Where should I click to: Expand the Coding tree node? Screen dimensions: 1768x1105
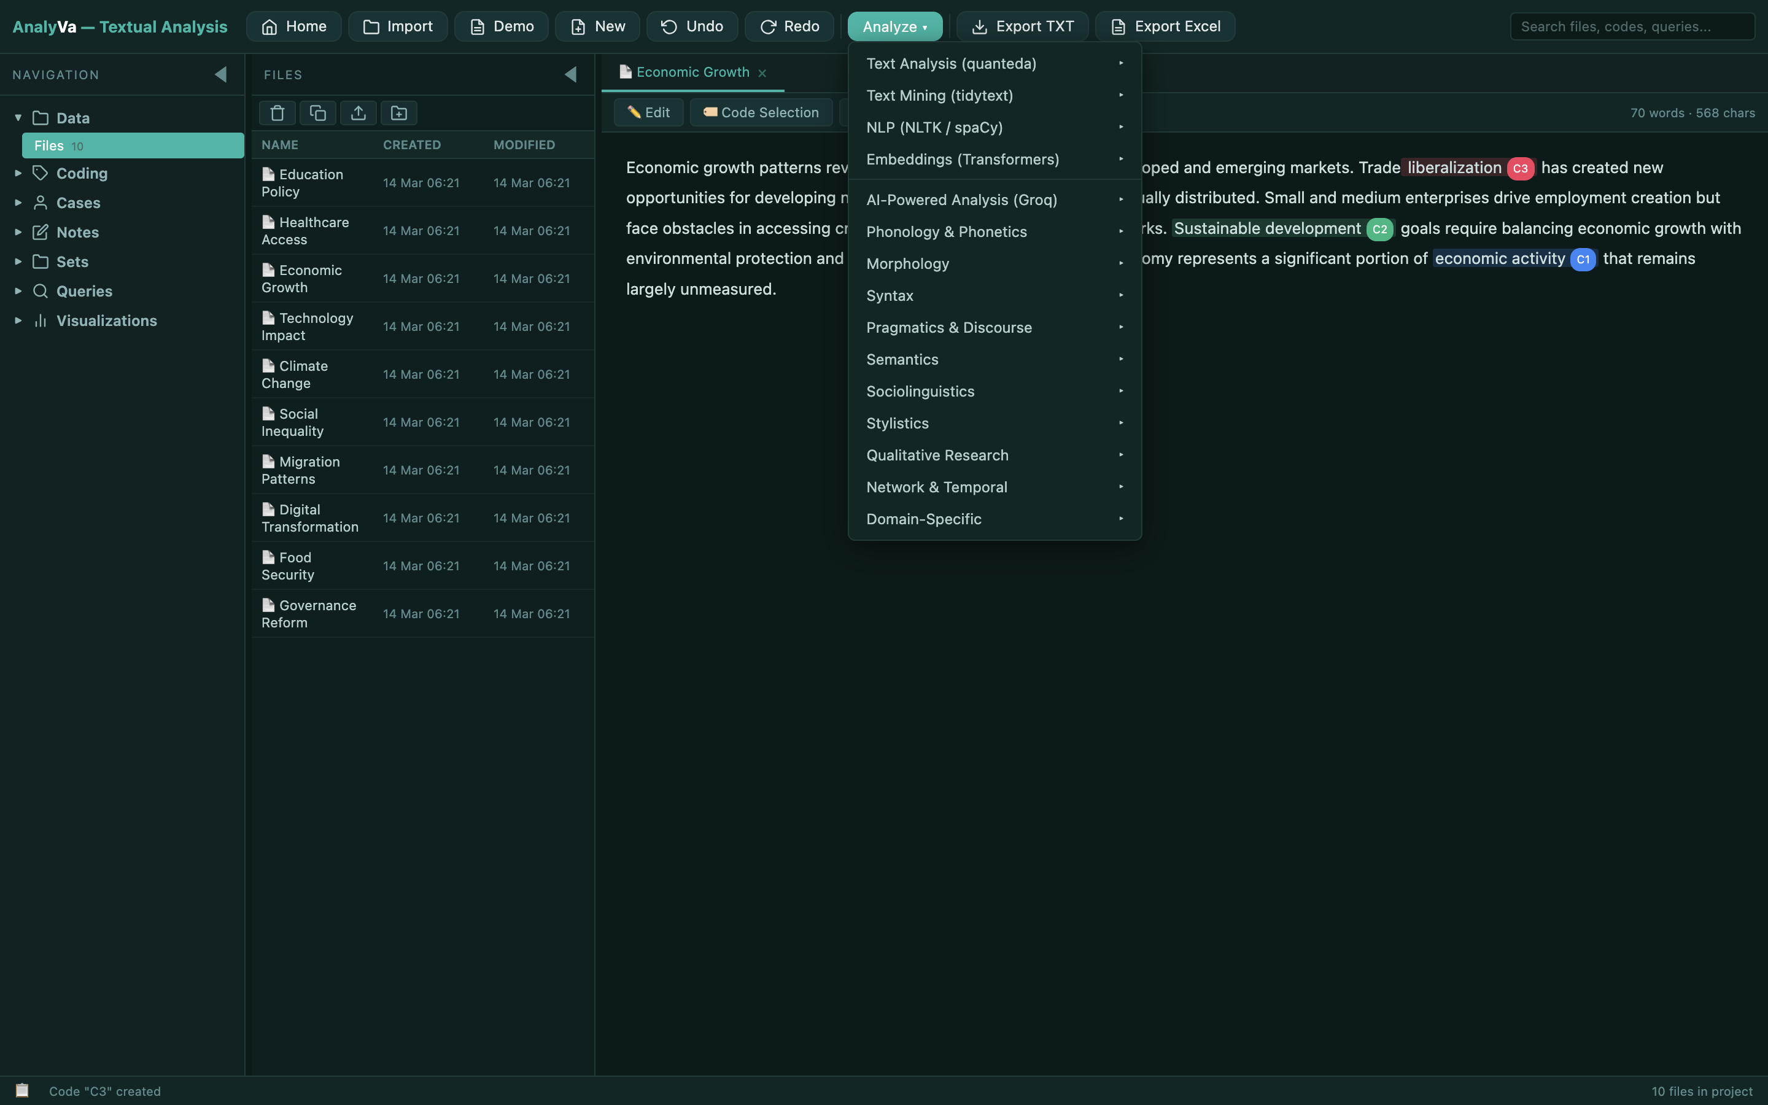coord(18,173)
